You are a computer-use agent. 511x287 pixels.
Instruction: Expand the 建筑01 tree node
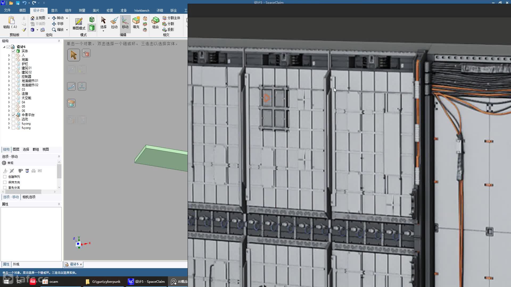point(9,68)
